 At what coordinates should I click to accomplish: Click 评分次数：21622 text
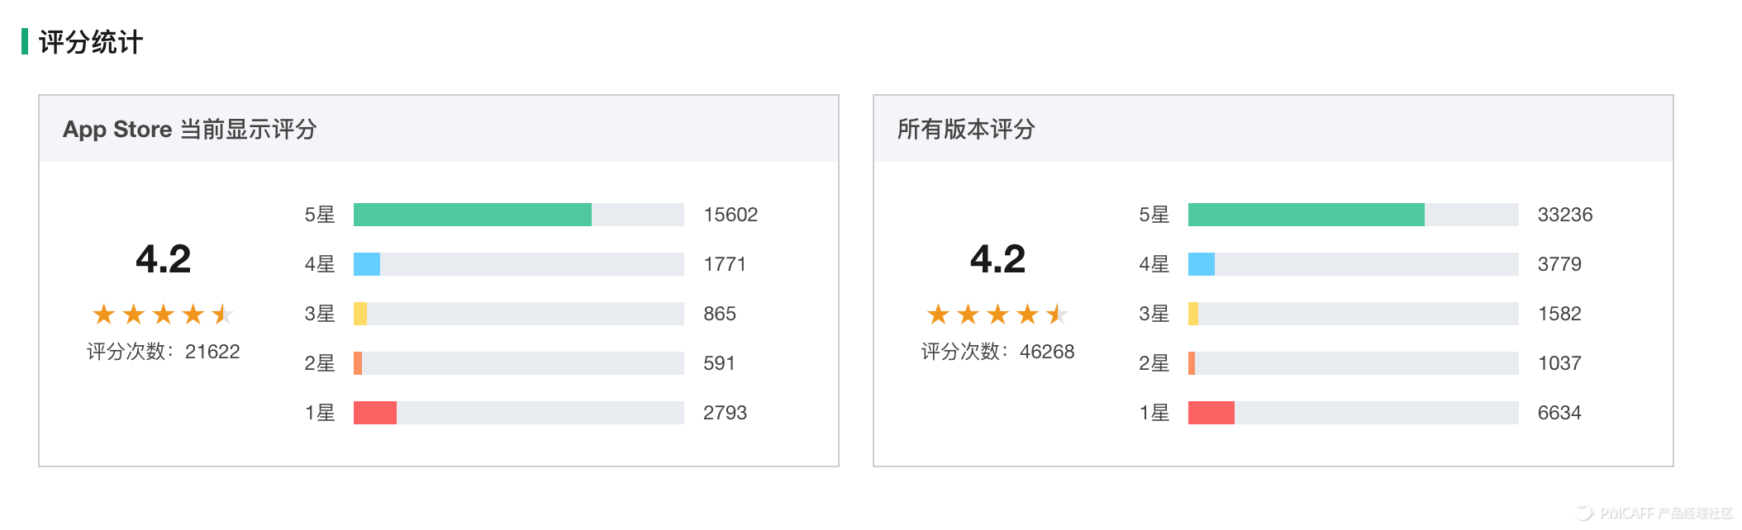164,352
